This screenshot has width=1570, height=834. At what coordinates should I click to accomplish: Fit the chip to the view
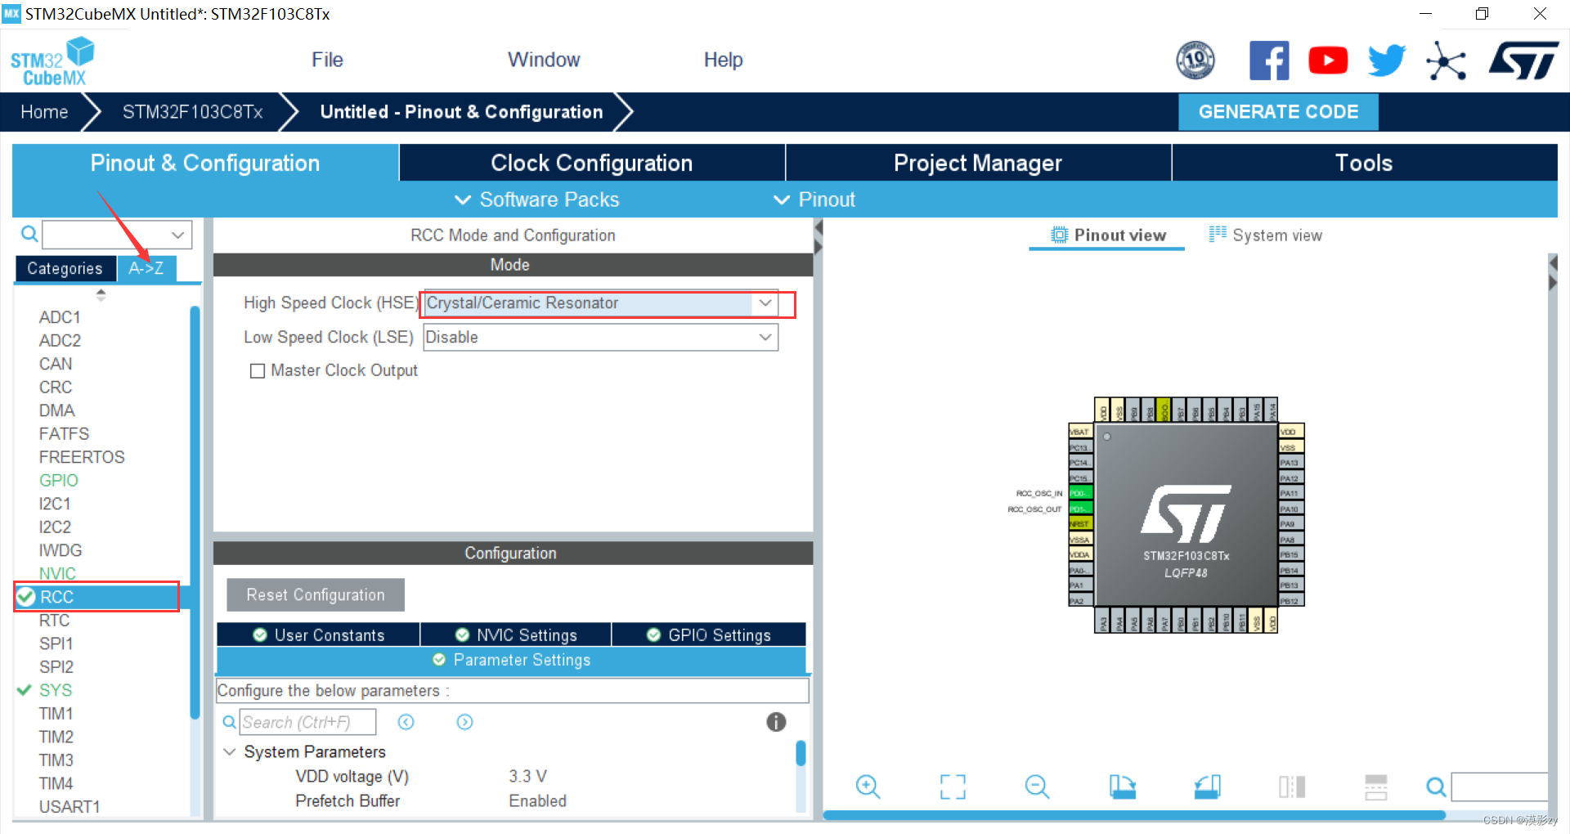tap(953, 787)
